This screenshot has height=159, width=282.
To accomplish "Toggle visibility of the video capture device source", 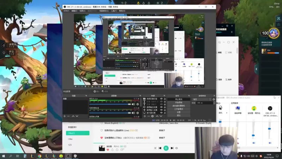I will coord(161,99).
